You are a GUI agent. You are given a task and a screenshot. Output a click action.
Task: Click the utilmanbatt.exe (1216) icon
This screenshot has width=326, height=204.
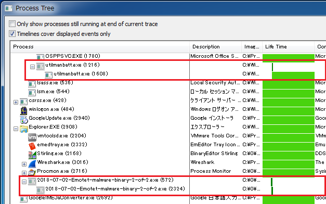tap(41, 66)
